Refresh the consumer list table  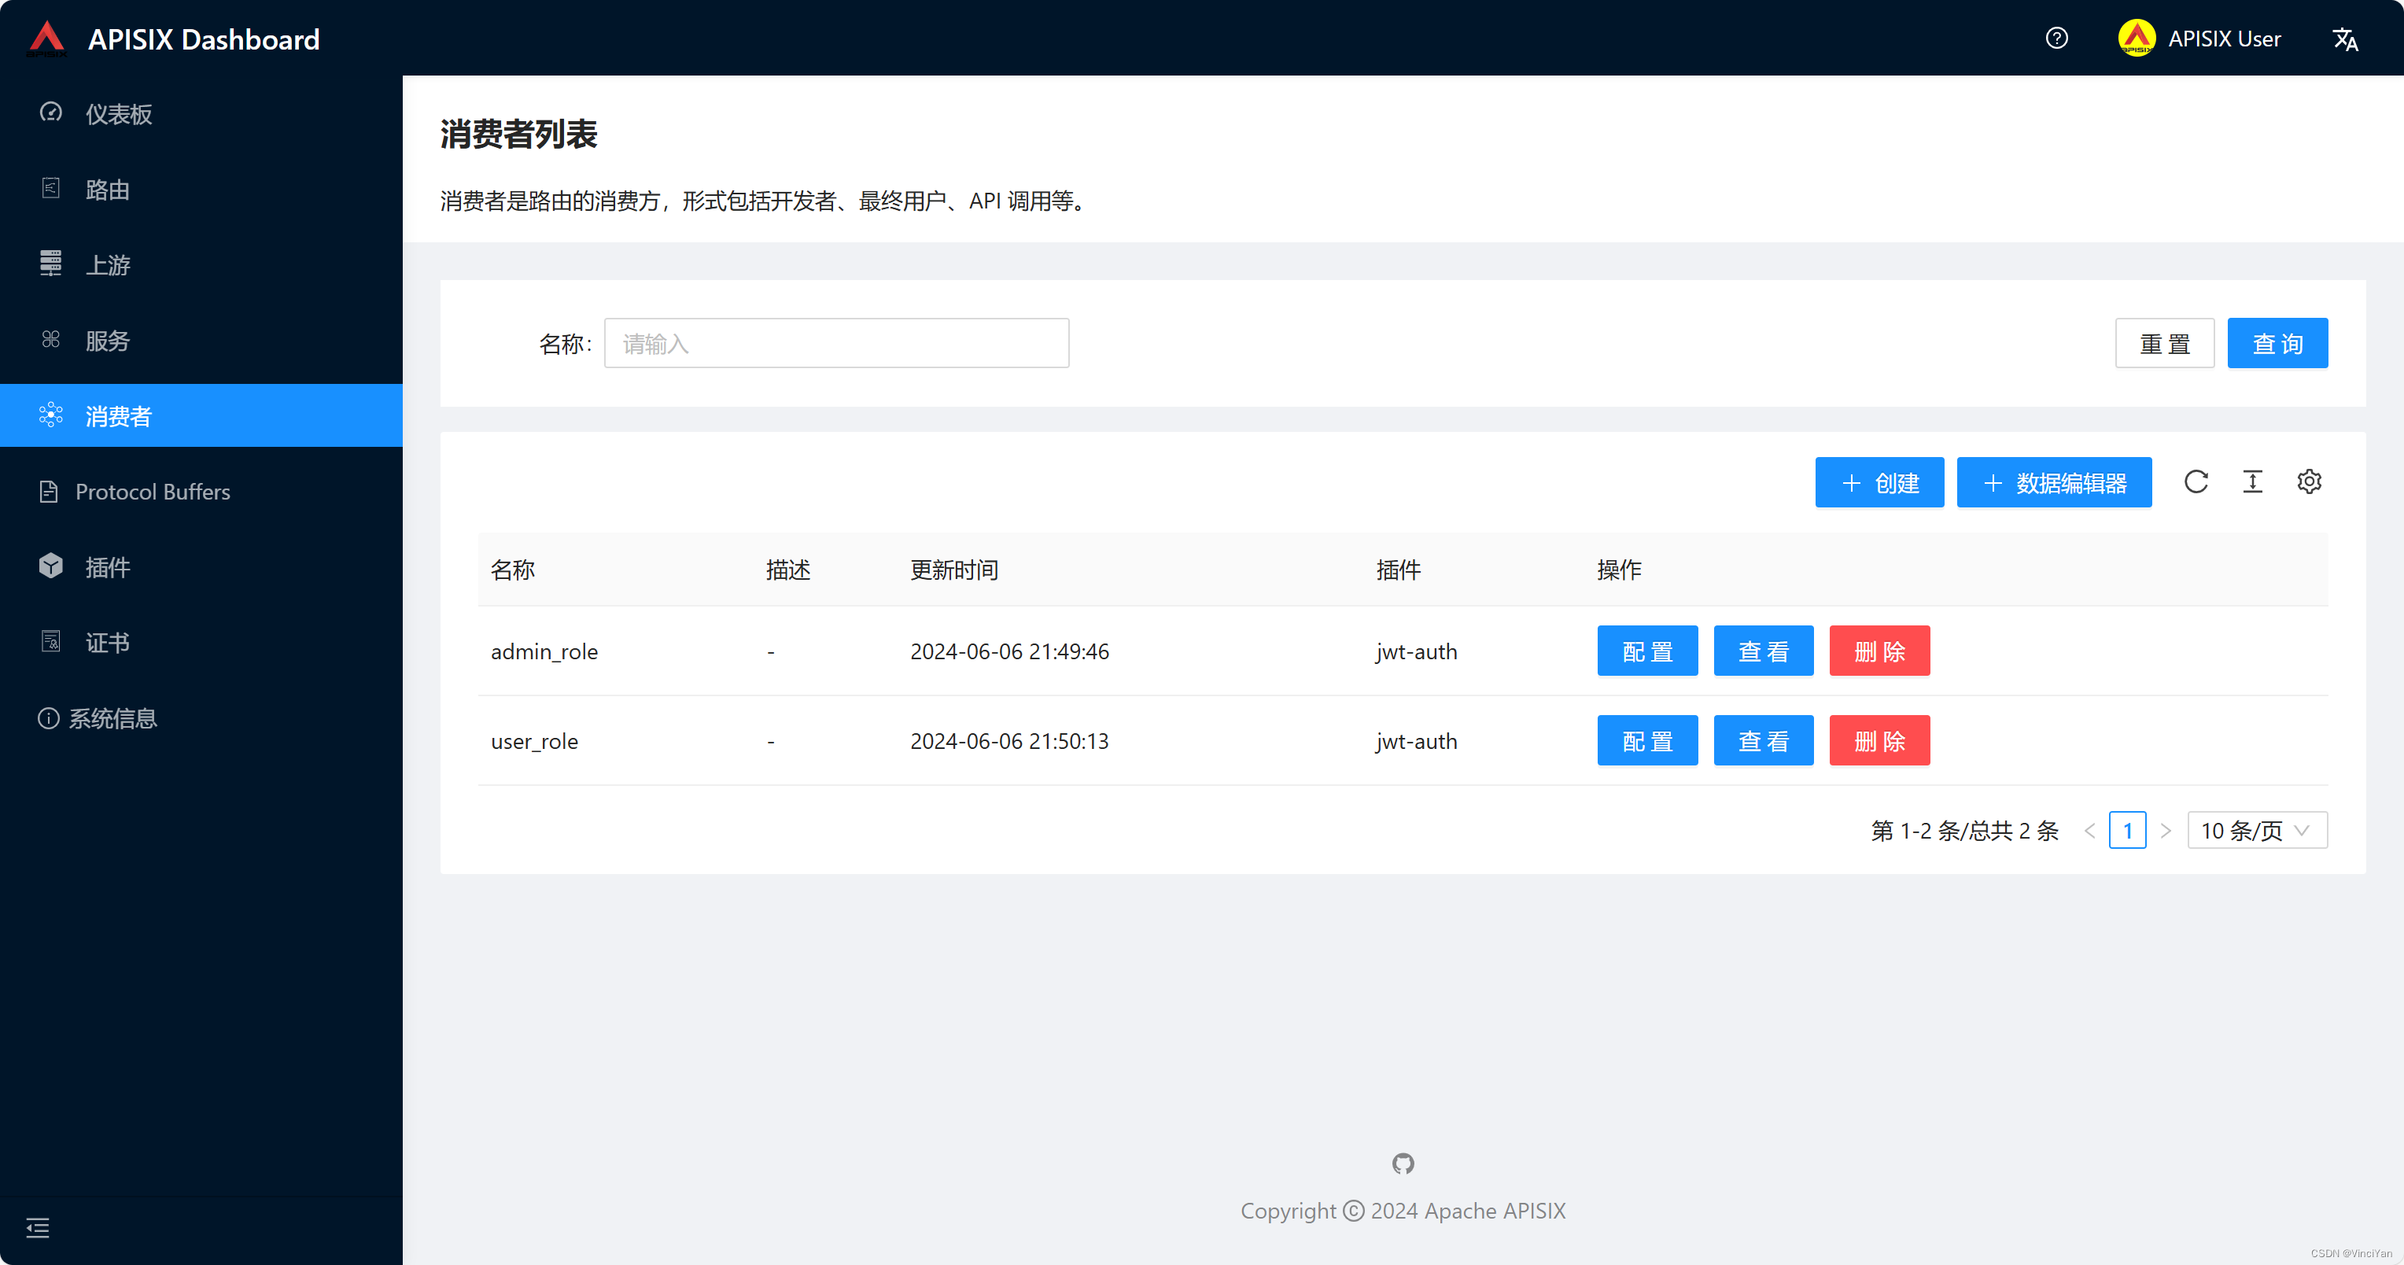2197,481
